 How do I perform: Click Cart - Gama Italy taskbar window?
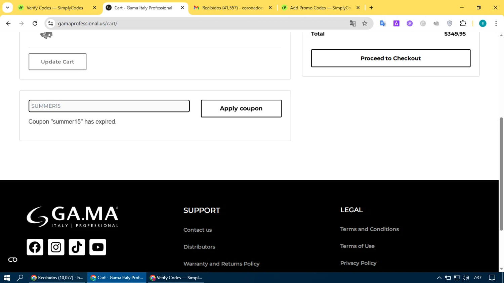pyautogui.click(x=117, y=278)
